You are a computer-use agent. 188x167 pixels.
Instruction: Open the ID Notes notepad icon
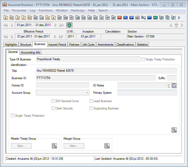(174, 85)
